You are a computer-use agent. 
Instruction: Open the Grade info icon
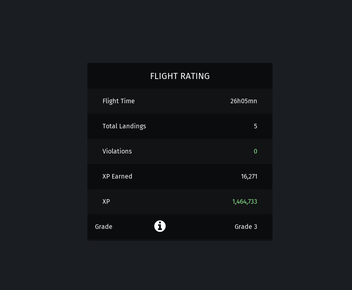[160, 226]
